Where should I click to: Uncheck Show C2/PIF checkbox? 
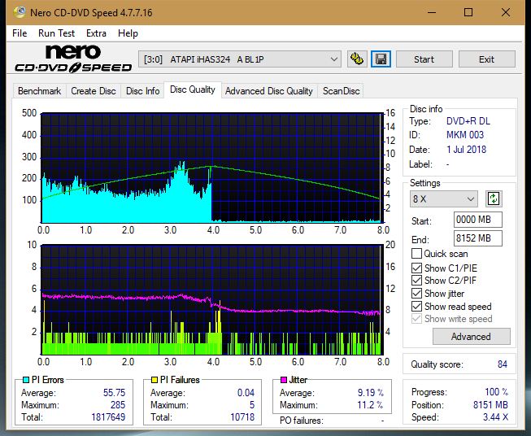point(416,281)
